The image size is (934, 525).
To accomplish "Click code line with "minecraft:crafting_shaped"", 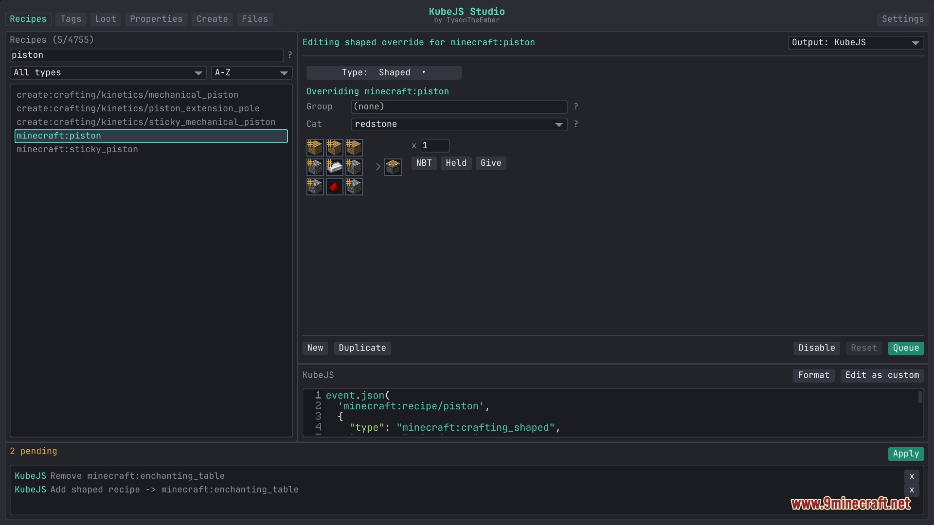I will coord(455,428).
